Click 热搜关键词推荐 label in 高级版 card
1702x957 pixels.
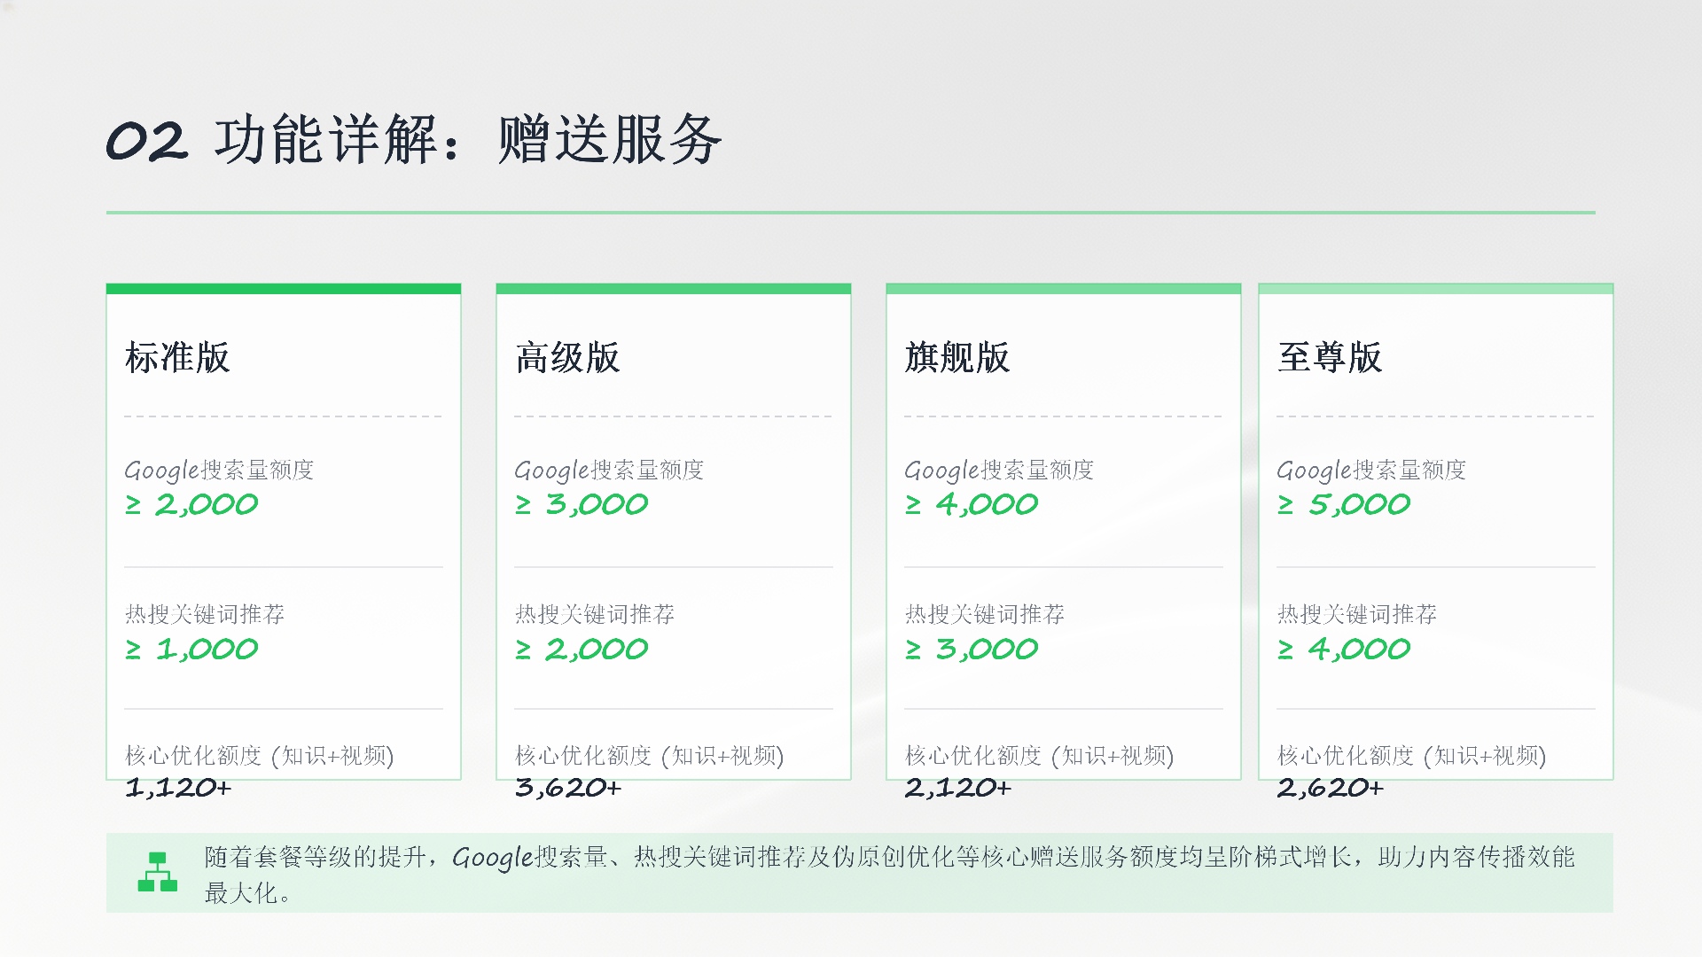click(x=595, y=614)
